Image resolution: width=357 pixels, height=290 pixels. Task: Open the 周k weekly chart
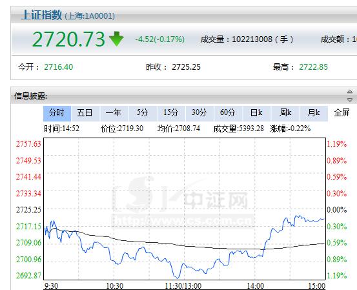point(285,113)
